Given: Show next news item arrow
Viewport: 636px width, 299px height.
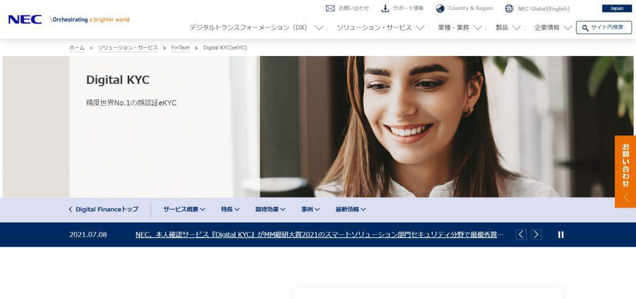Looking at the screenshot, I should point(536,234).
